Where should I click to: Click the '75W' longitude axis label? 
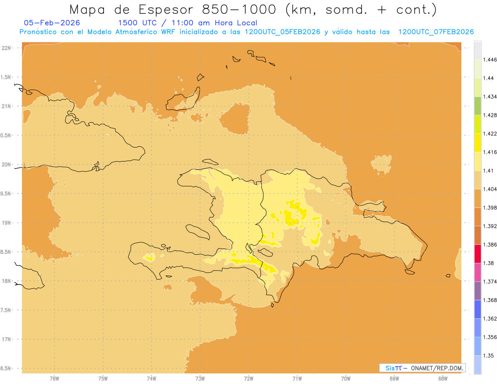pyautogui.click(x=103, y=379)
